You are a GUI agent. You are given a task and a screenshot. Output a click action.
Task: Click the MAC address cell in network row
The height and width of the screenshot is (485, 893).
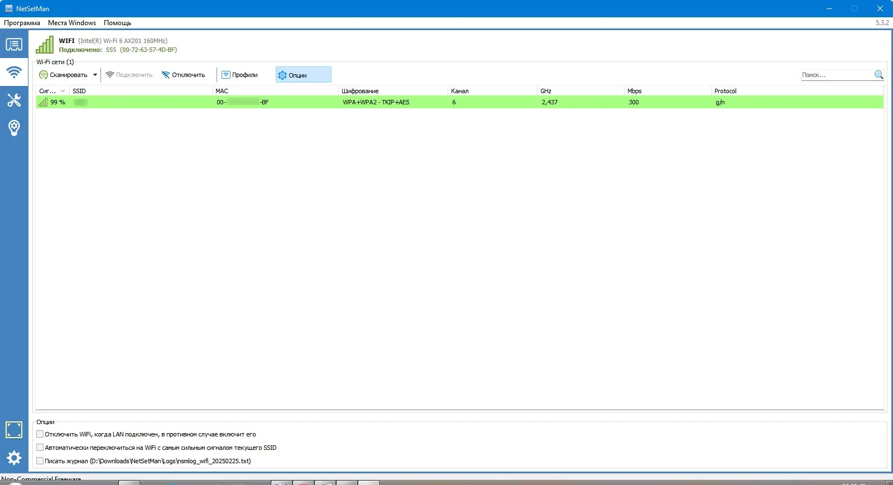click(243, 102)
